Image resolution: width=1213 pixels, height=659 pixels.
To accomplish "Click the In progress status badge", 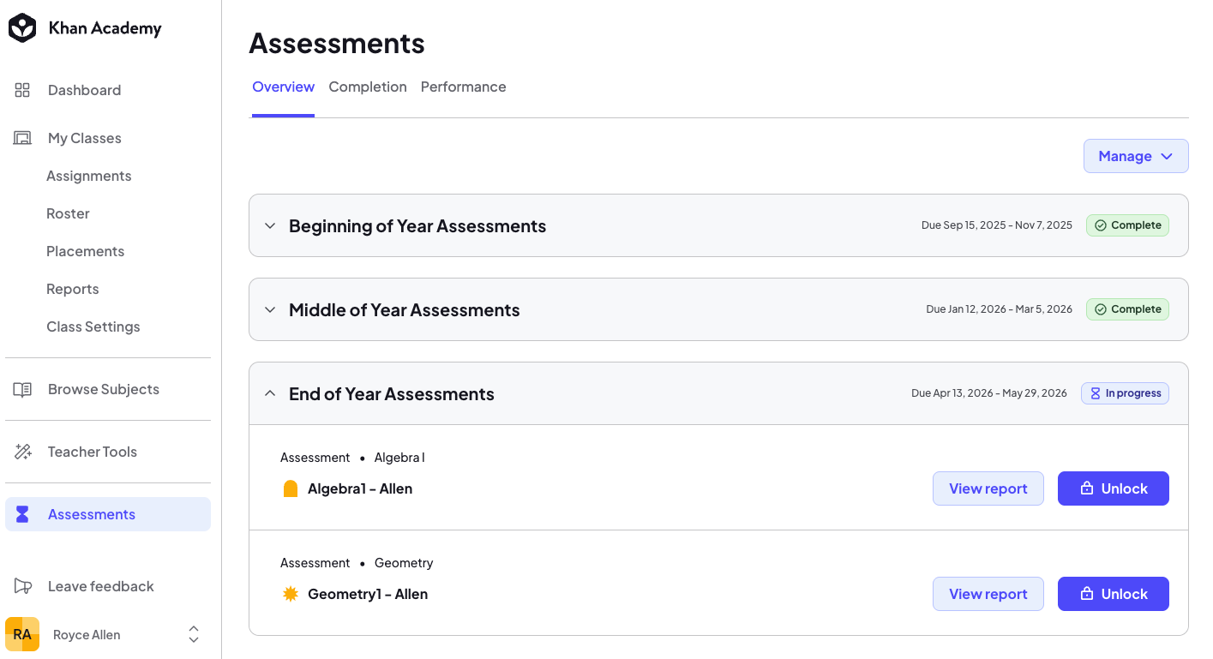I will [1125, 393].
